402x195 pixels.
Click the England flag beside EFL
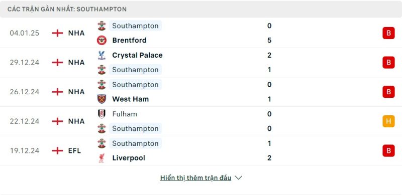(57, 151)
